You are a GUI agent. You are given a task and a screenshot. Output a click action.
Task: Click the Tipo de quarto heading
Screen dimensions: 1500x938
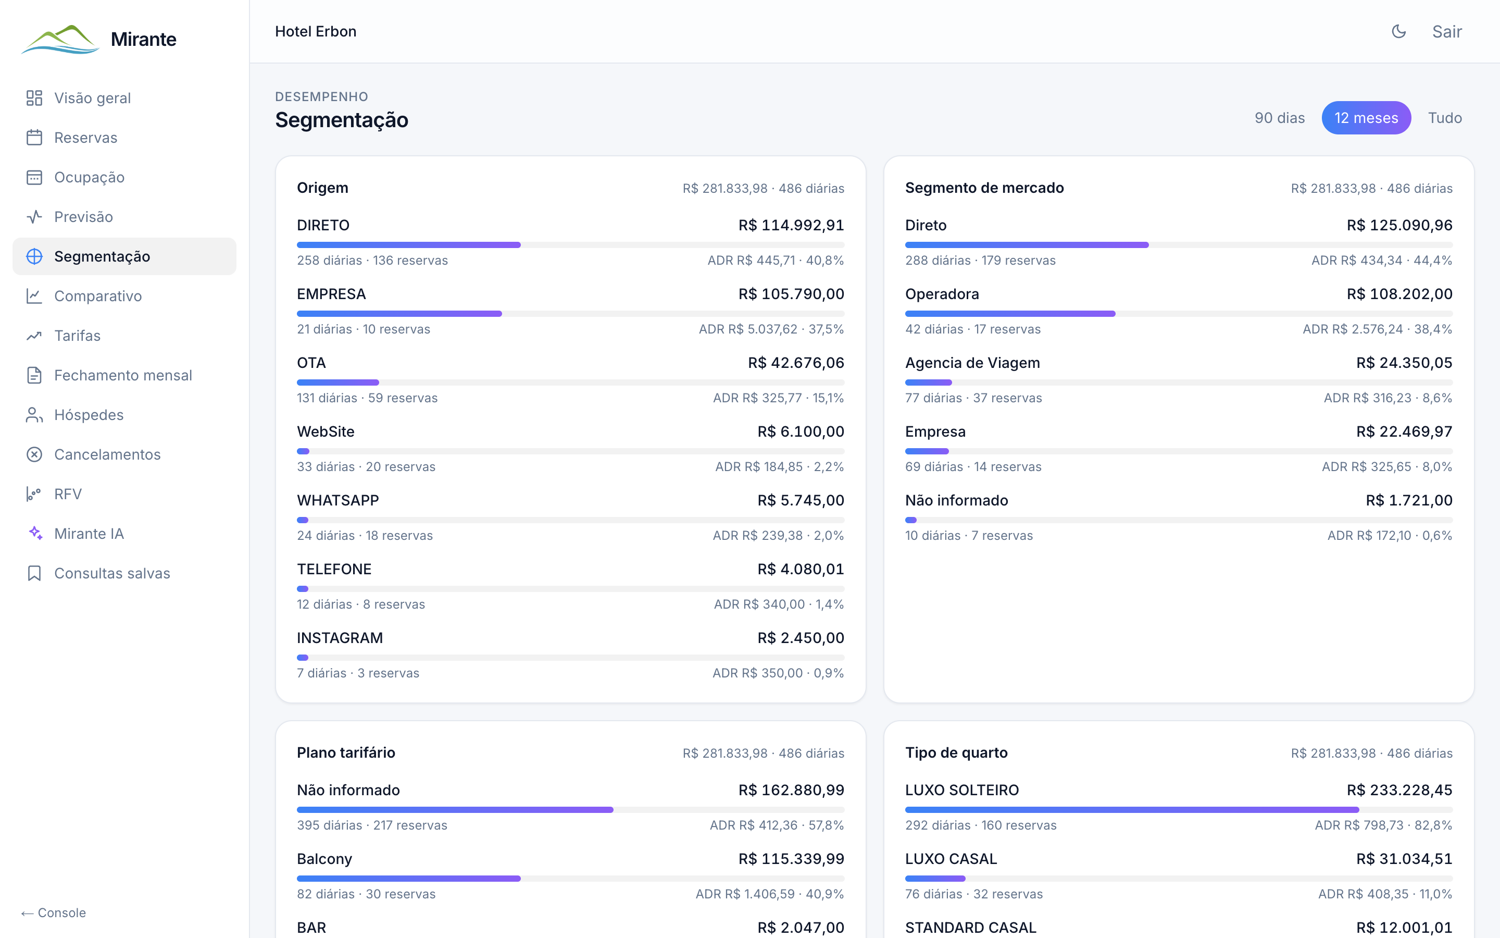956,752
